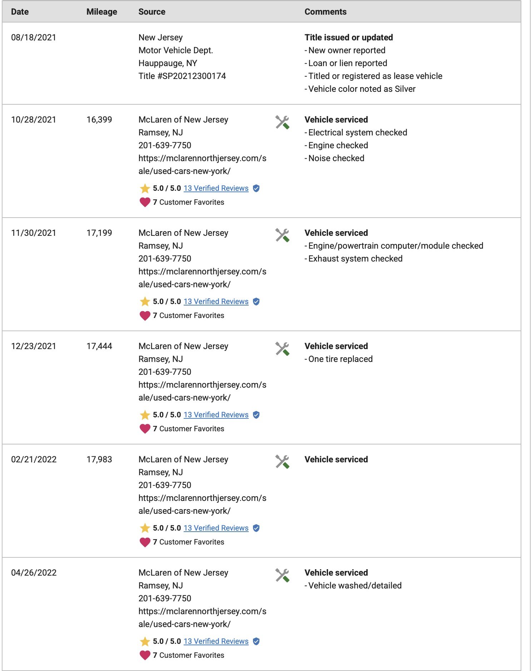Screen dimensions: 531x671
Task: Click the Mileage column header
Action: click(x=102, y=12)
